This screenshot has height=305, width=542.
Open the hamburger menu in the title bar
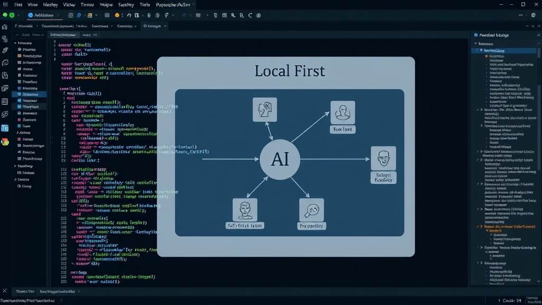(x=5, y=4)
